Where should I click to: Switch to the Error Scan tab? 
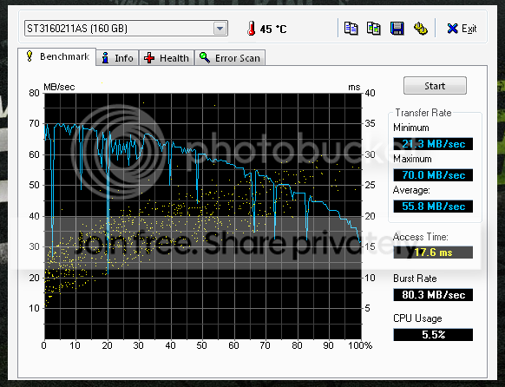(x=230, y=58)
